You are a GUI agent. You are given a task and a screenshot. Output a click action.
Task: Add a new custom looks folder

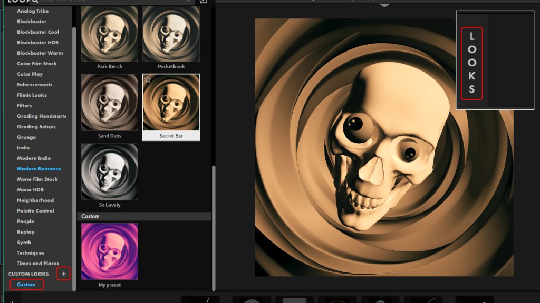[x=63, y=274]
